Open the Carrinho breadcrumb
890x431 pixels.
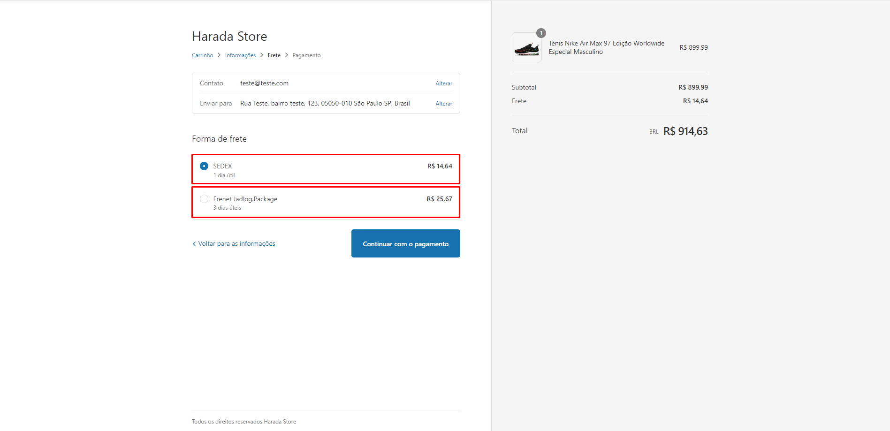pyautogui.click(x=202, y=55)
